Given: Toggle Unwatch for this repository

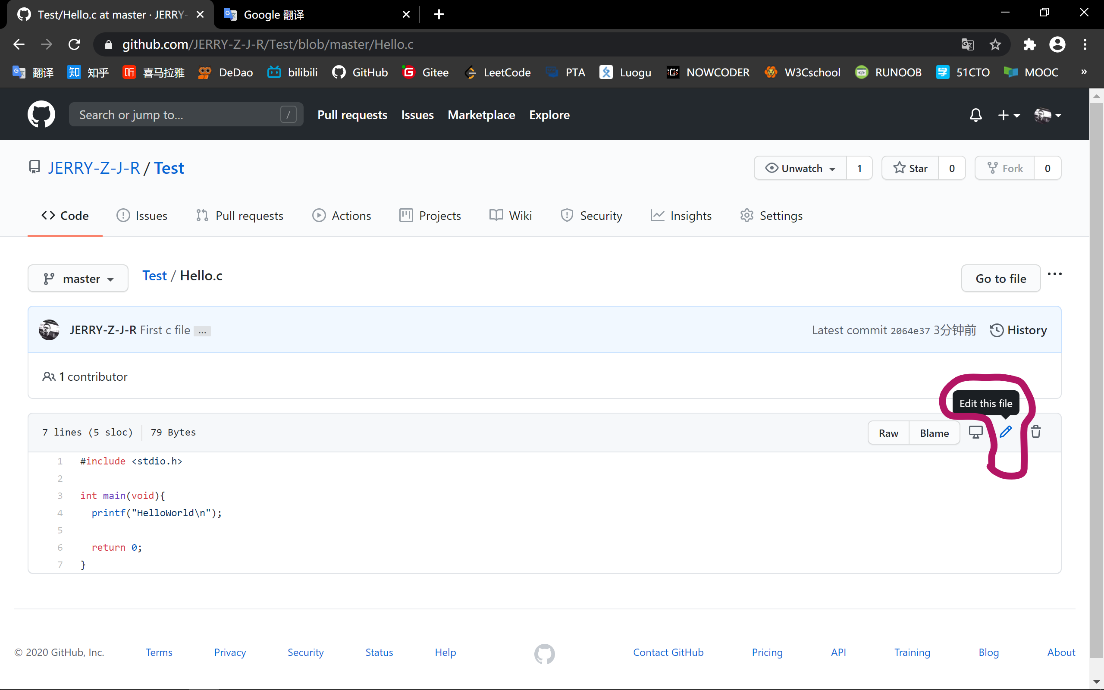Looking at the screenshot, I should point(801,168).
